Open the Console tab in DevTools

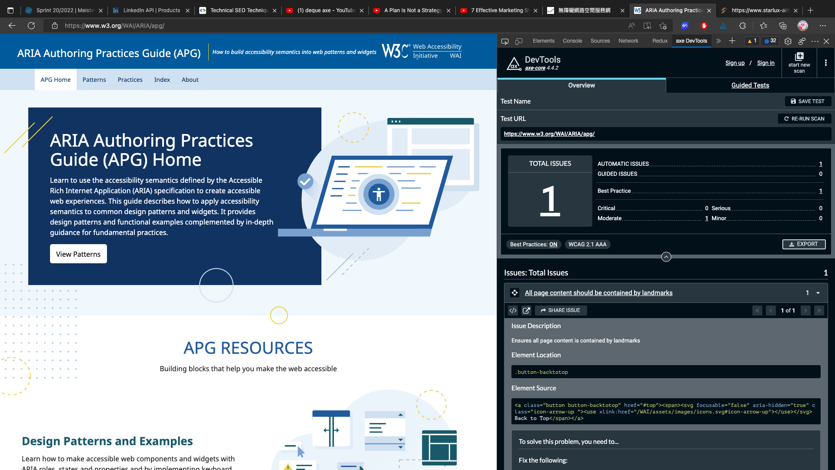pyautogui.click(x=572, y=41)
